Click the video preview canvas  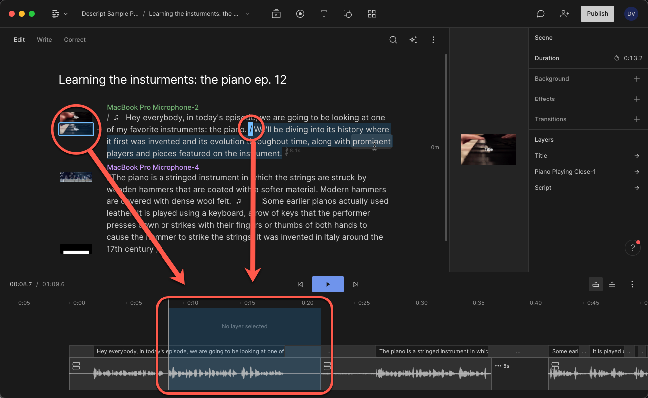[x=488, y=150]
